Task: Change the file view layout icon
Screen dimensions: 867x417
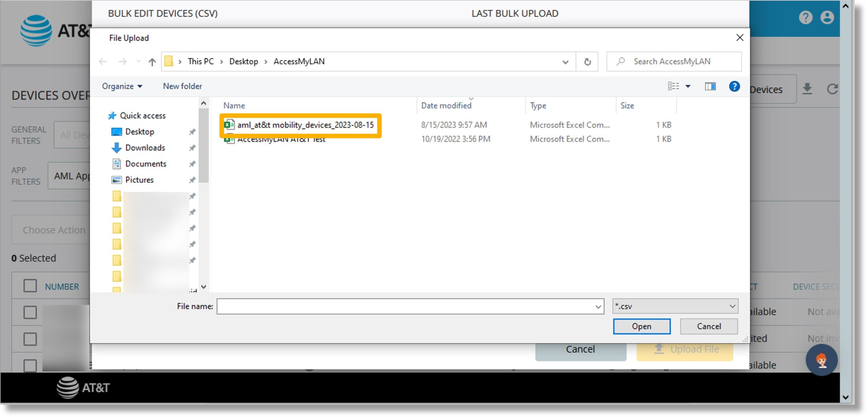Action: pos(673,86)
